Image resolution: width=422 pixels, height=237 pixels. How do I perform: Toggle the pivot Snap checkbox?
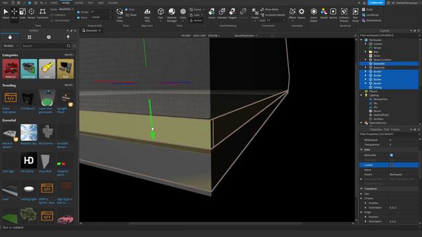coord(126,9)
